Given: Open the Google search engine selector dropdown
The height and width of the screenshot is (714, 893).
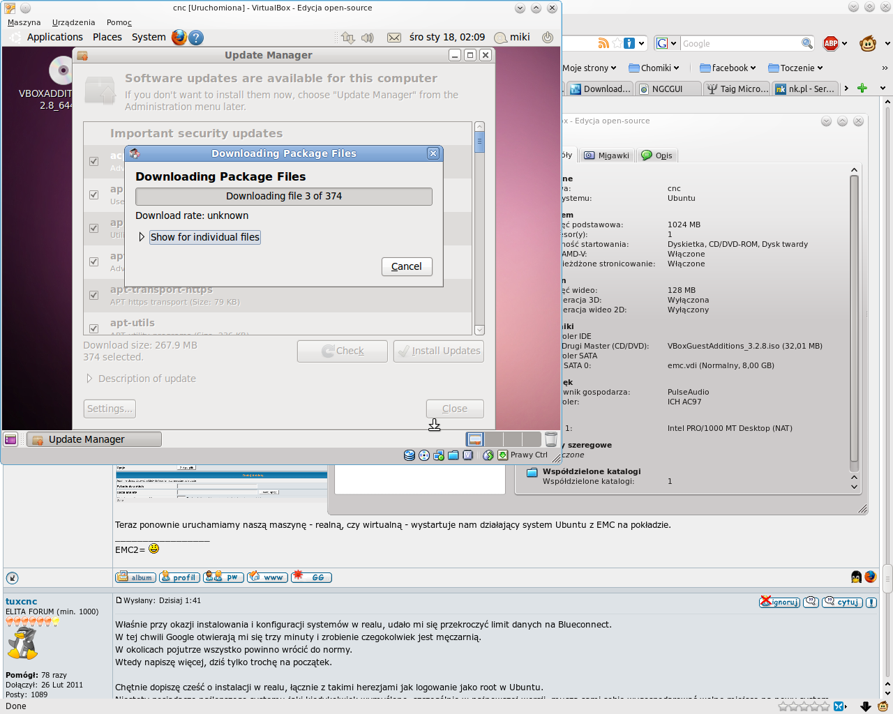Looking at the screenshot, I should 667,43.
